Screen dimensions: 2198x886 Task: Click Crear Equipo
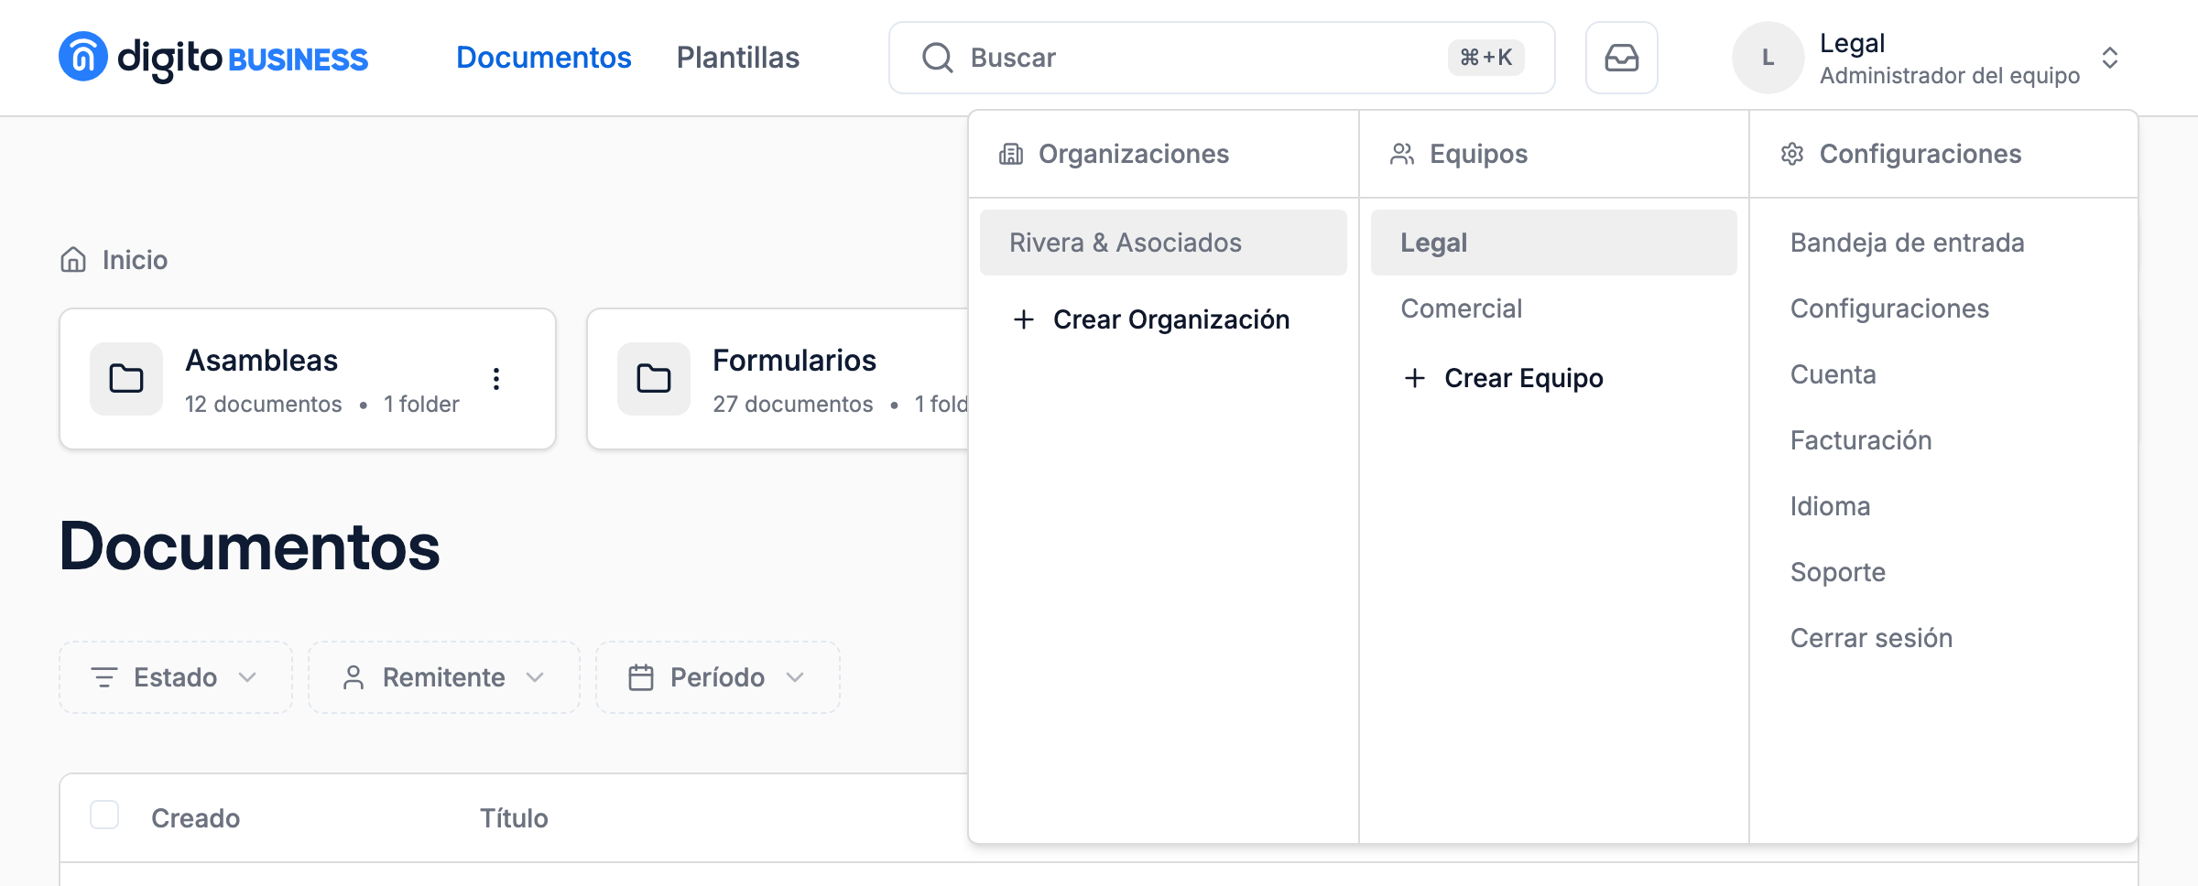(x=1504, y=378)
